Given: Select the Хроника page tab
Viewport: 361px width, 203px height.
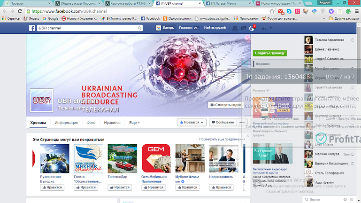Looking at the screenshot, I should (x=38, y=123).
